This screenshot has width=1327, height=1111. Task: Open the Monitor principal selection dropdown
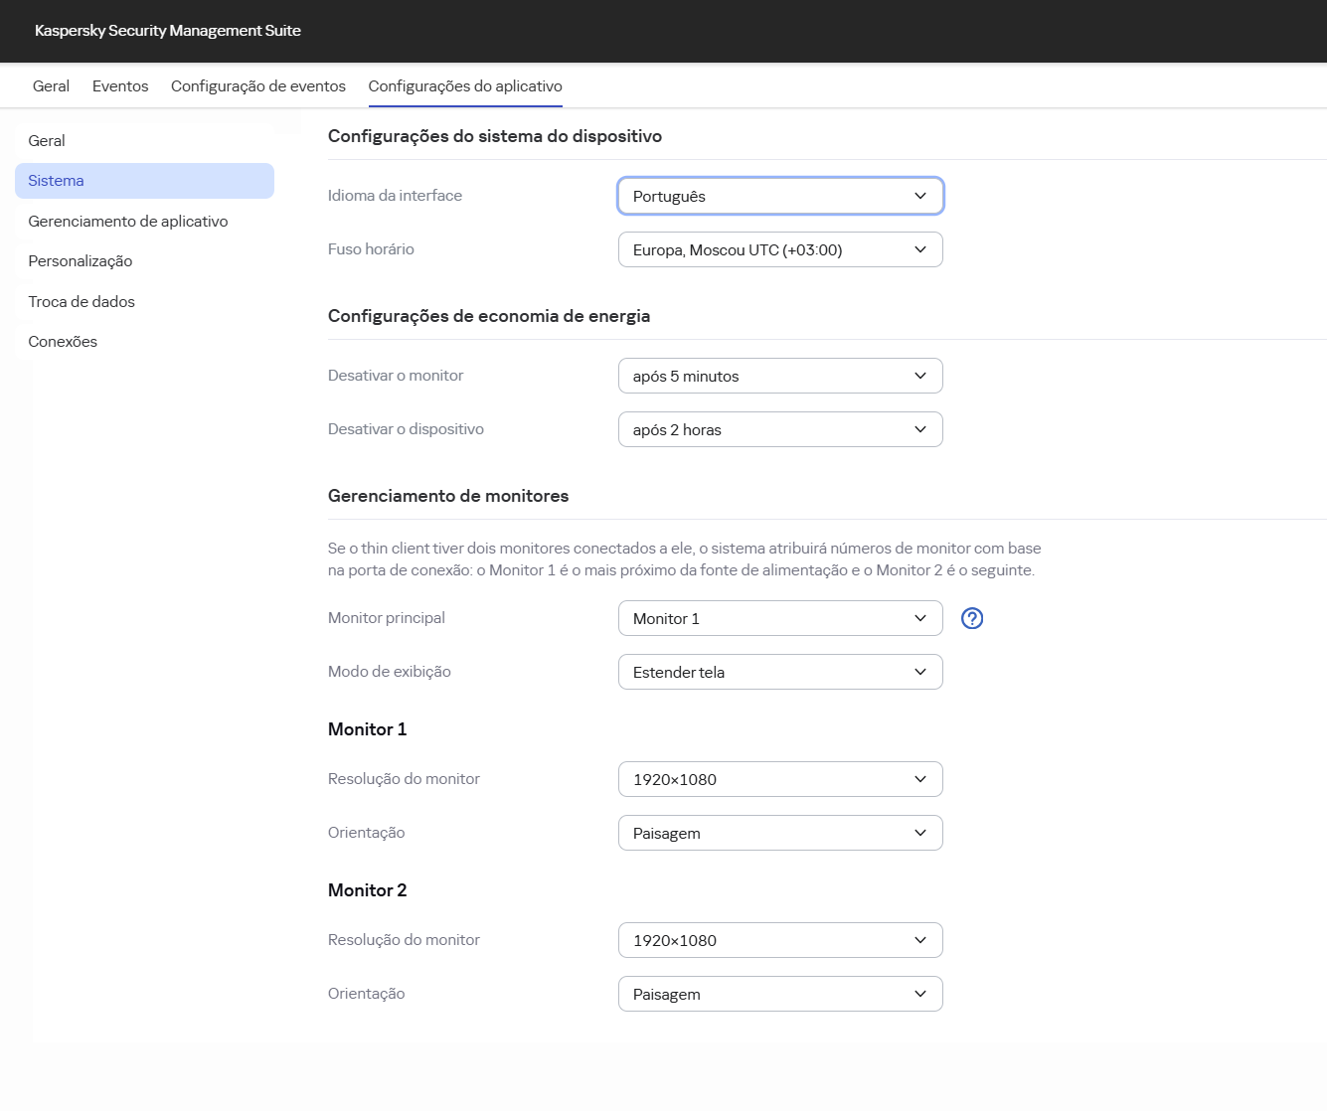780,618
